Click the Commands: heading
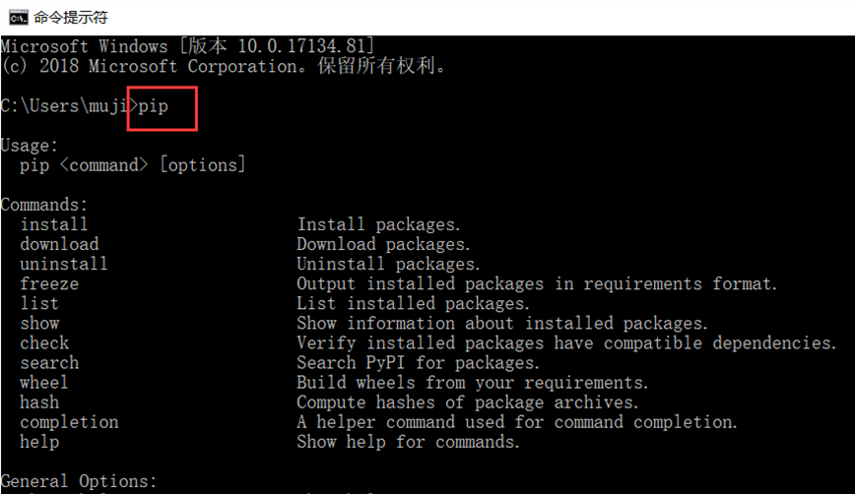 click(x=44, y=205)
